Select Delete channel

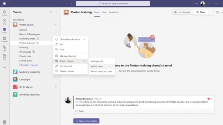pos(70,71)
